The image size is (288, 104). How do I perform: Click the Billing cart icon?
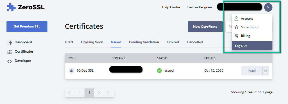pos(237,36)
